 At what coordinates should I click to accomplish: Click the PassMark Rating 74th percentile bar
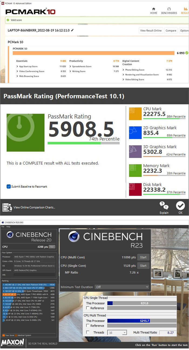[83, 143]
